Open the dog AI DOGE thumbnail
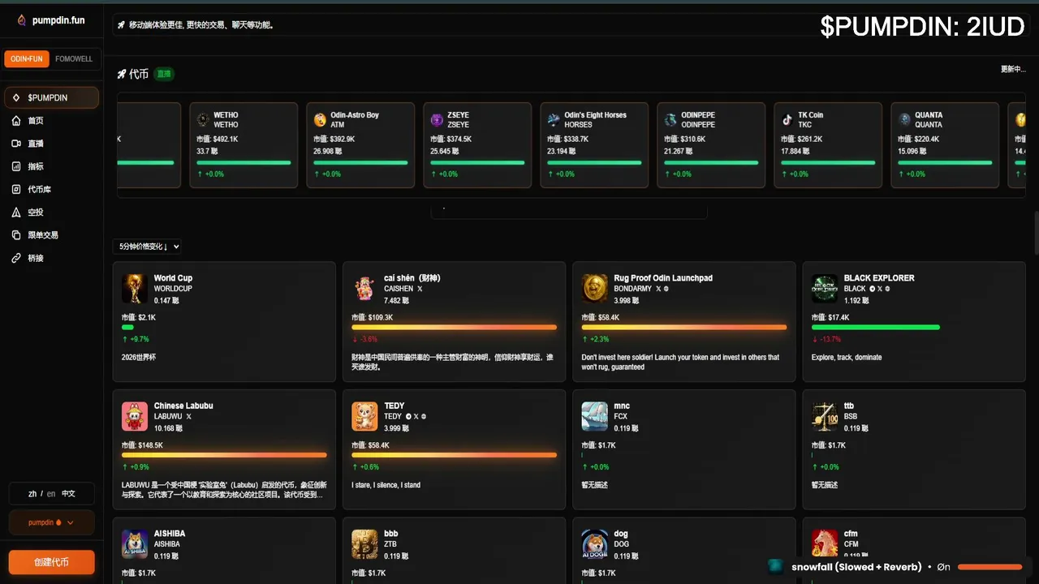Image resolution: width=1039 pixels, height=584 pixels. [595, 544]
